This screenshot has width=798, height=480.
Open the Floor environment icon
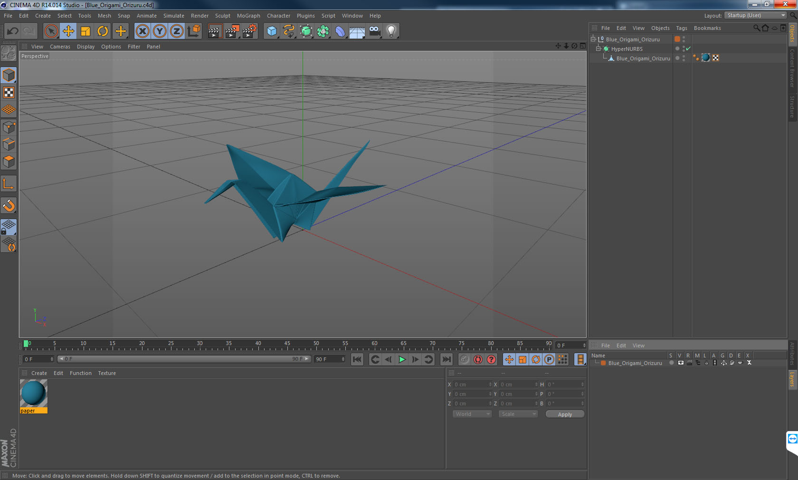357,31
